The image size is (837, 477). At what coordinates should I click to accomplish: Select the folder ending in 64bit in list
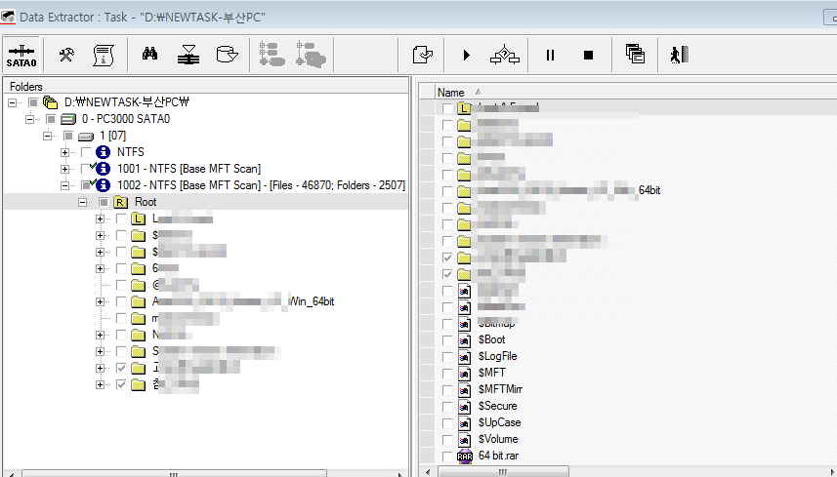point(569,190)
